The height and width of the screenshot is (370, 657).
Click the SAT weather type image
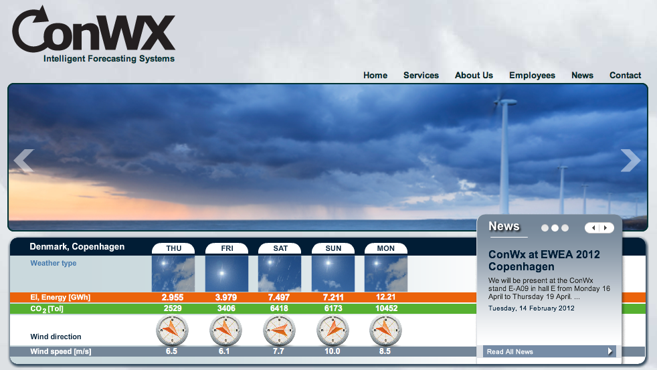[280, 274]
